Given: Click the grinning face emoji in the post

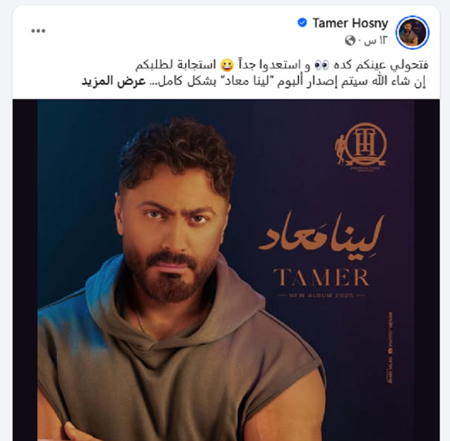Looking at the screenshot, I should click(x=226, y=66).
